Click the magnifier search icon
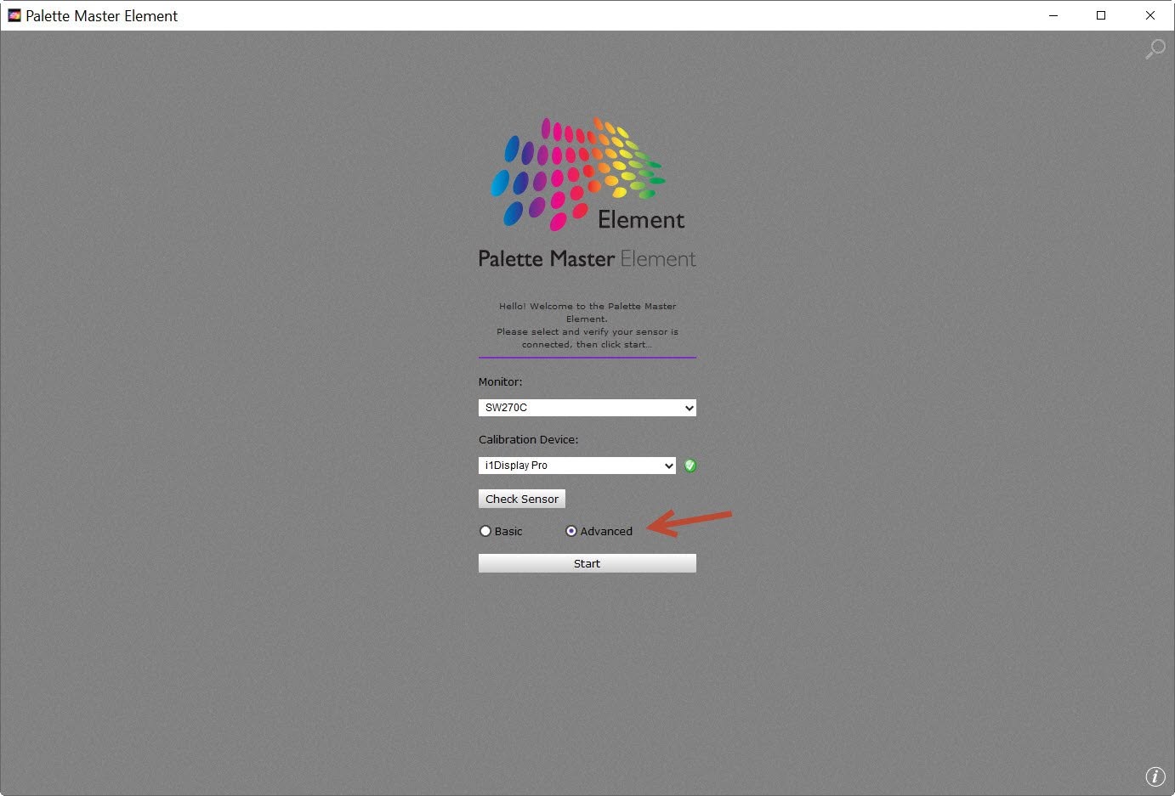 coord(1155,49)
